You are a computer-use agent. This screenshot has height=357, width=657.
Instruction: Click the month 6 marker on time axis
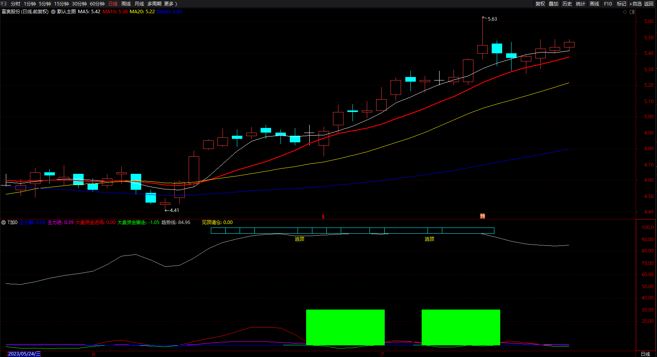94,354
